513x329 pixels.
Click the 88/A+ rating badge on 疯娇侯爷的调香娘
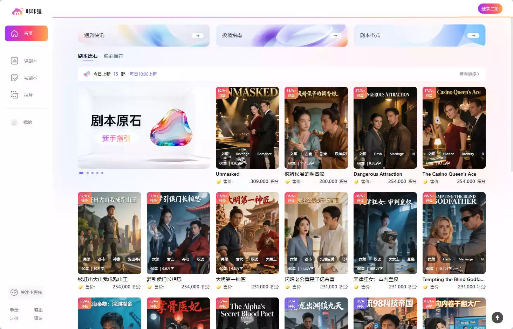[x=292, y=93]
